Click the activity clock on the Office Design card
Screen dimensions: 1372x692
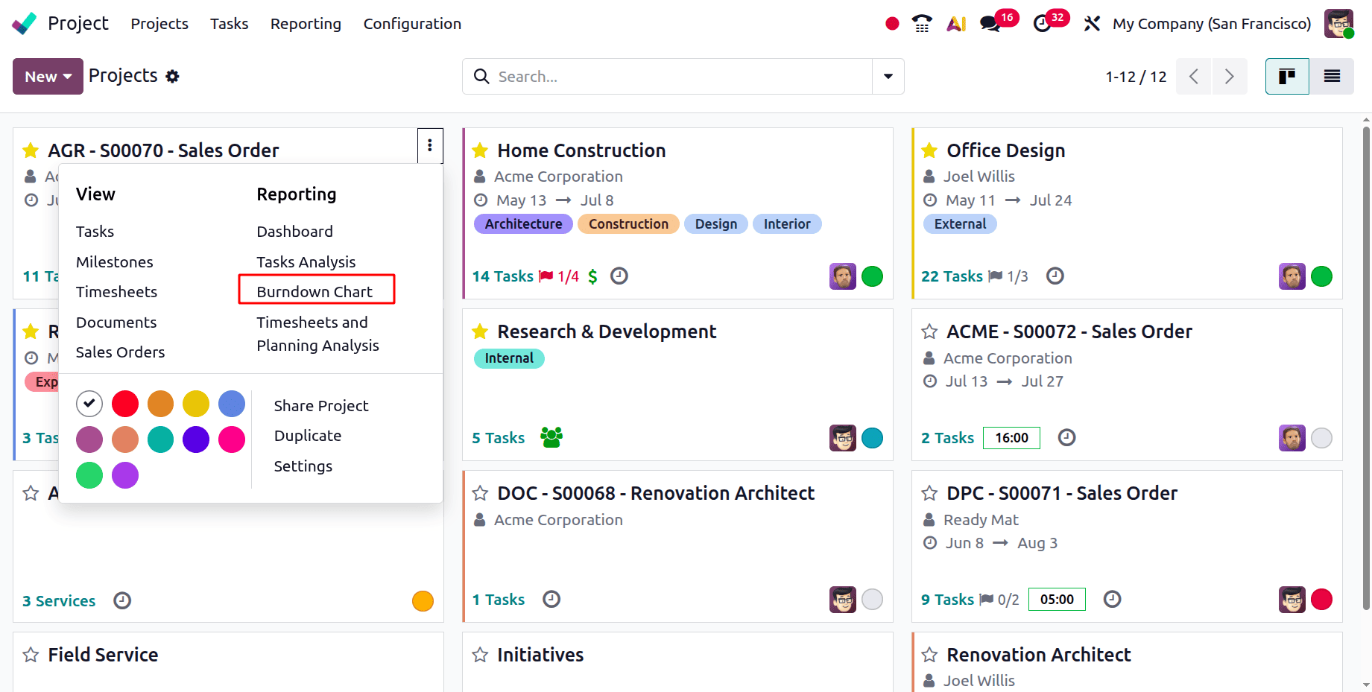point(1055,276)
